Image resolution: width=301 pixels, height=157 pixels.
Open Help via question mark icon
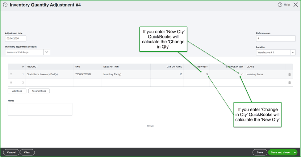pos(280,5)
